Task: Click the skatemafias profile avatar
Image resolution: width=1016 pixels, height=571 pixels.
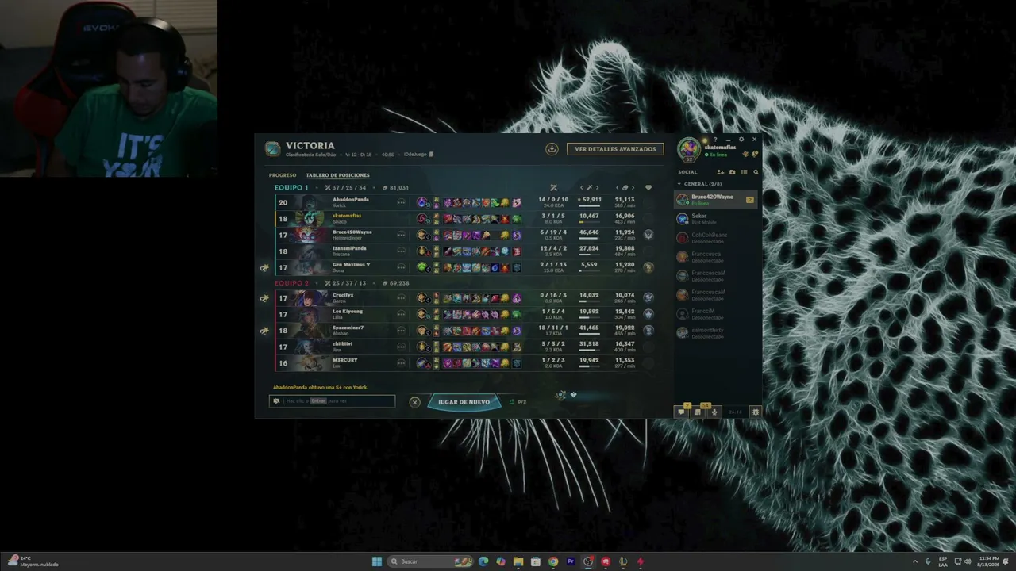Action: 688,148
